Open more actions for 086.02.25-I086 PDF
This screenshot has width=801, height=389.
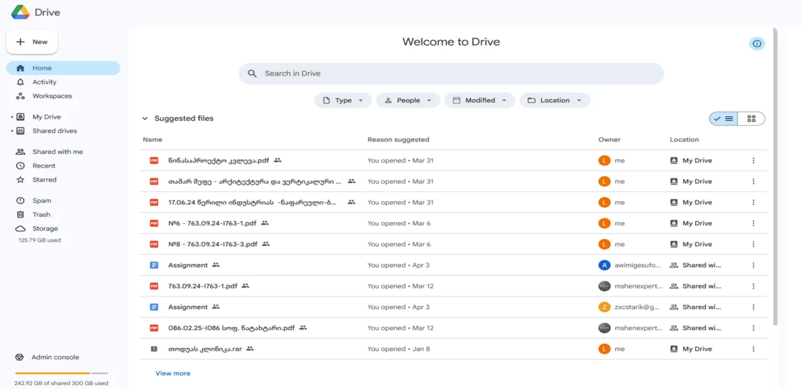(753, 328)
